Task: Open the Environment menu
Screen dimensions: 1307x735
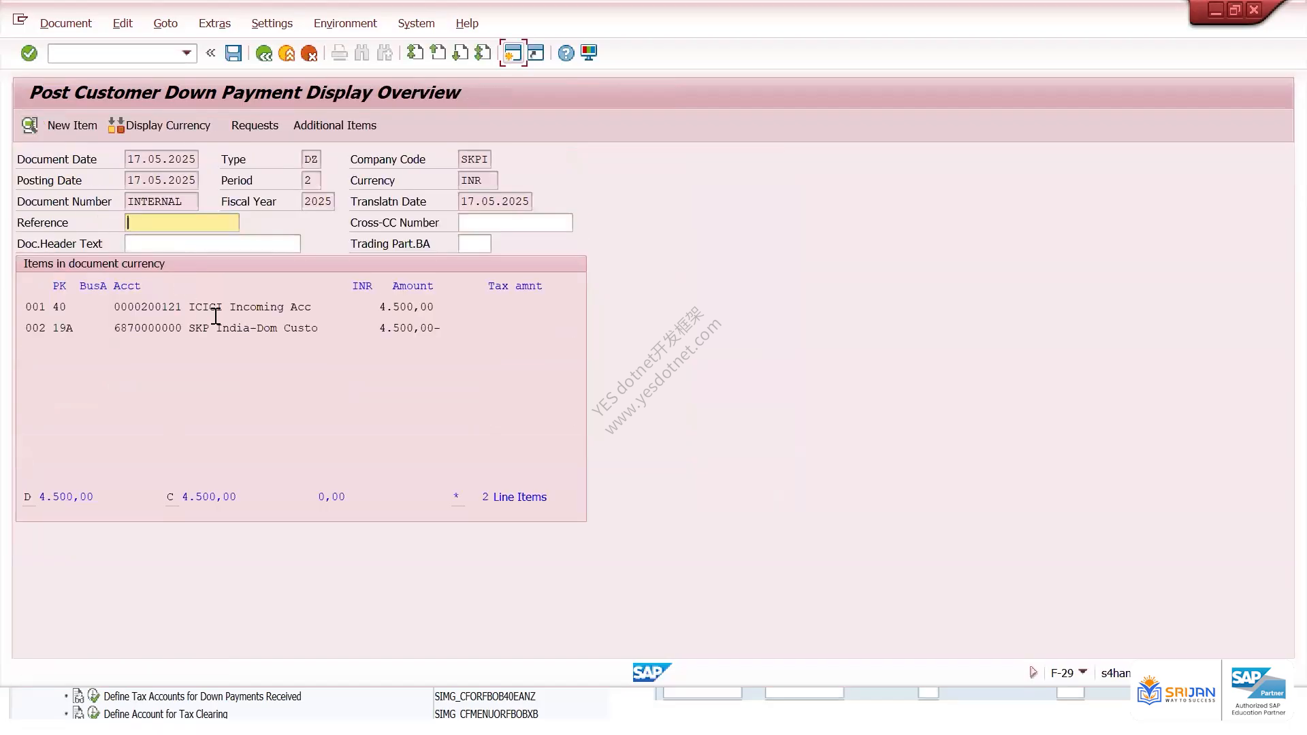Action: pyautogui.click(x=345, y=23)
